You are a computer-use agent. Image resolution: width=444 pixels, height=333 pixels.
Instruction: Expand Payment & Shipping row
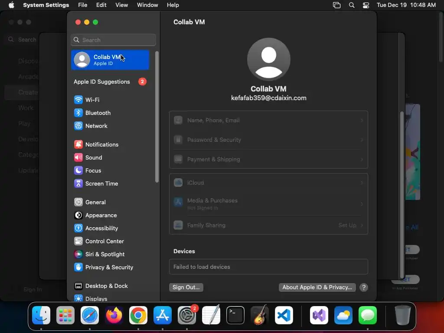268,159
